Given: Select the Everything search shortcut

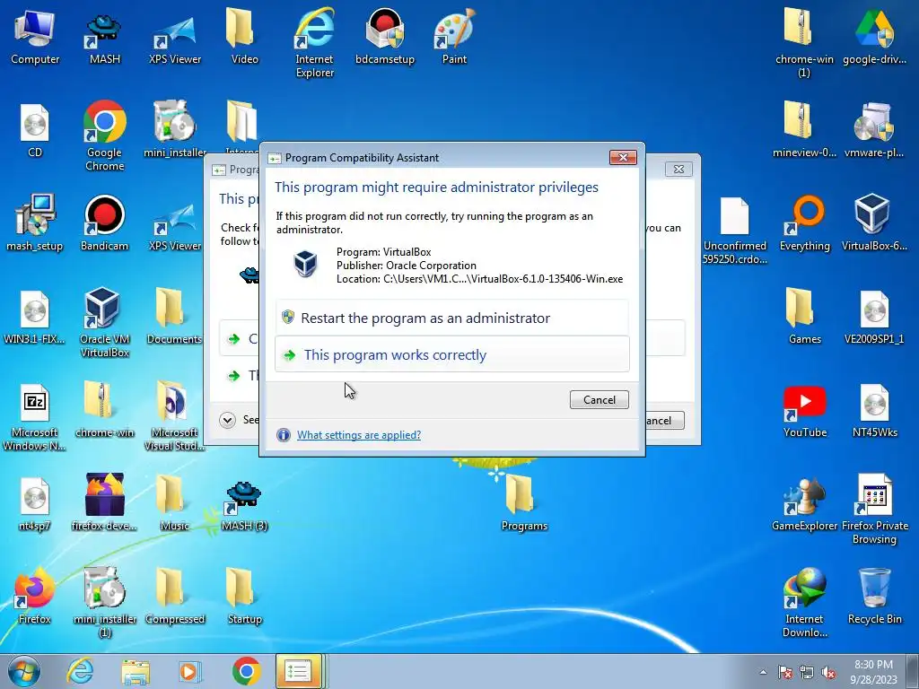Looking at the screenshot, I should tap(804, 223).
